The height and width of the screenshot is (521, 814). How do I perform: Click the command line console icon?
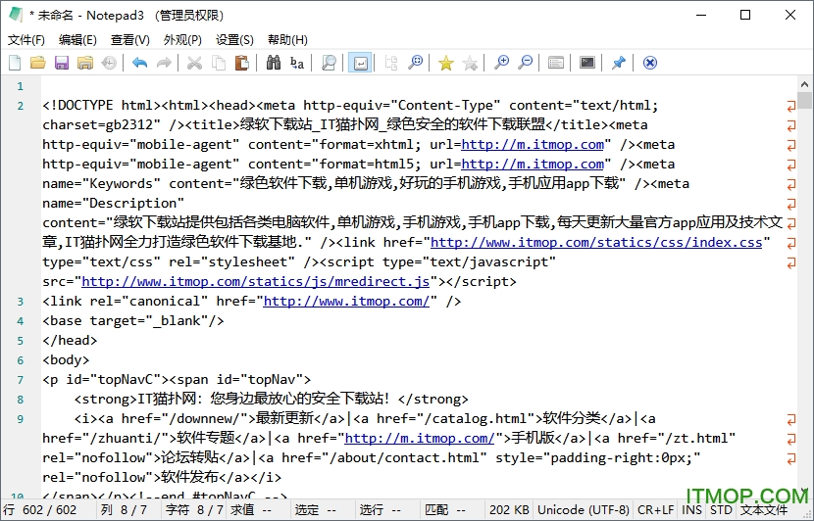tap(587, 63)
